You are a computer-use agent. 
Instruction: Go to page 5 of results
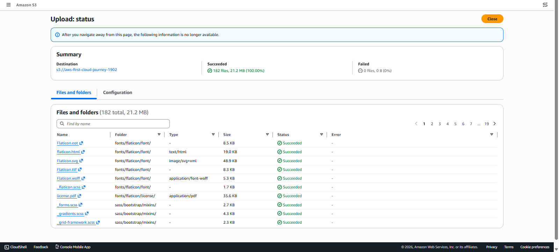point(455,124)
